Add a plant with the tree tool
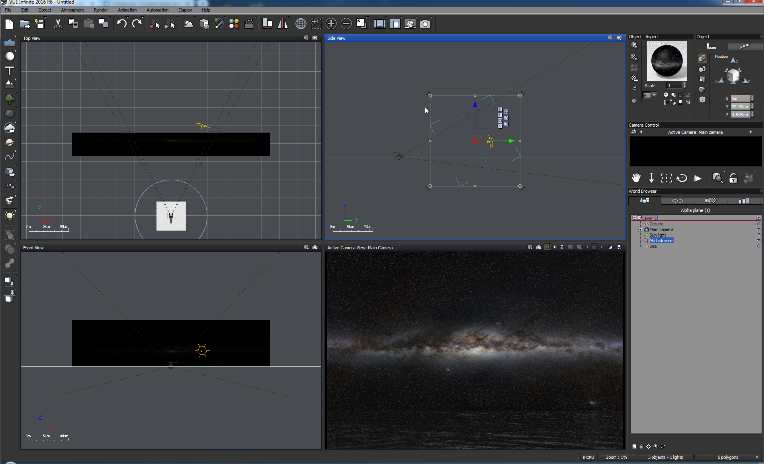764x464 pixels. (9, 99)
